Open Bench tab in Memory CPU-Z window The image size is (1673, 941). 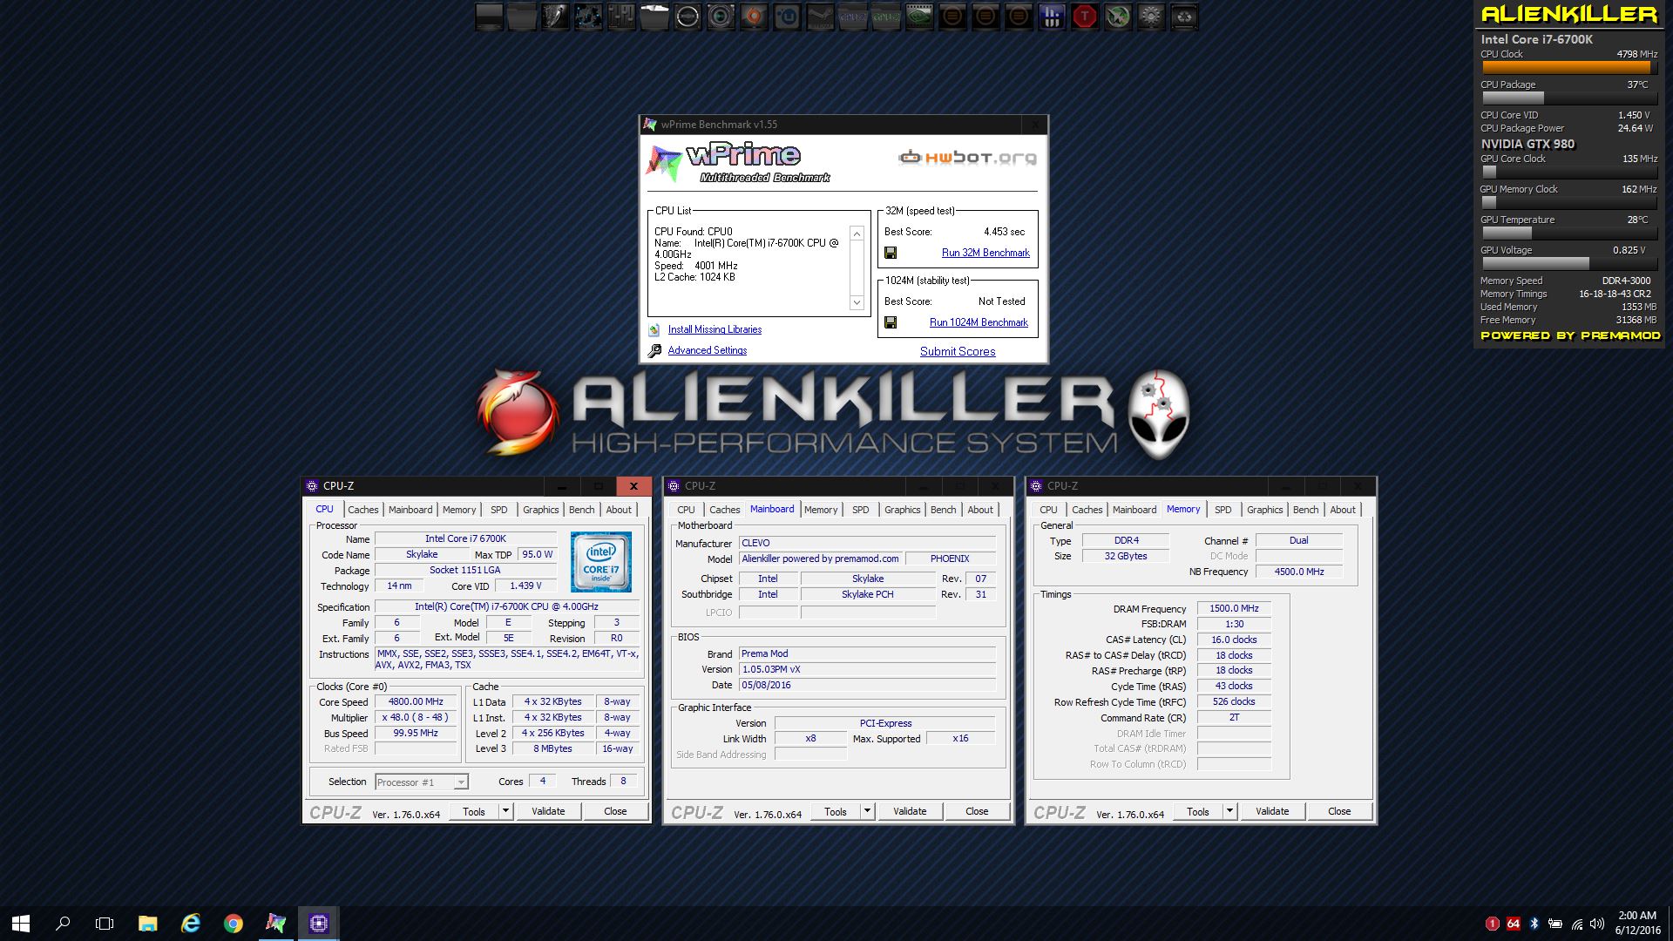click(x=1305, y=510)
